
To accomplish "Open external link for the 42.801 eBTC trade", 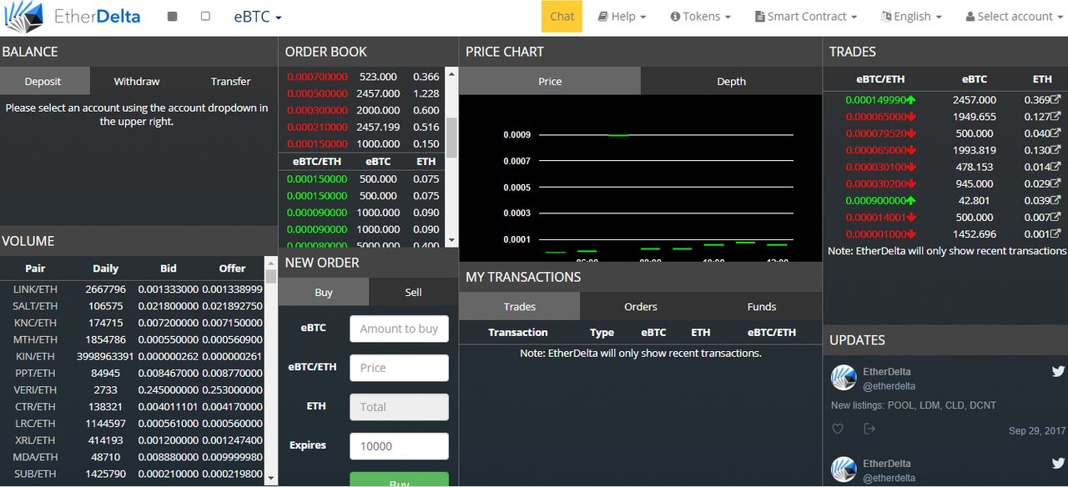I will 1055,200.
